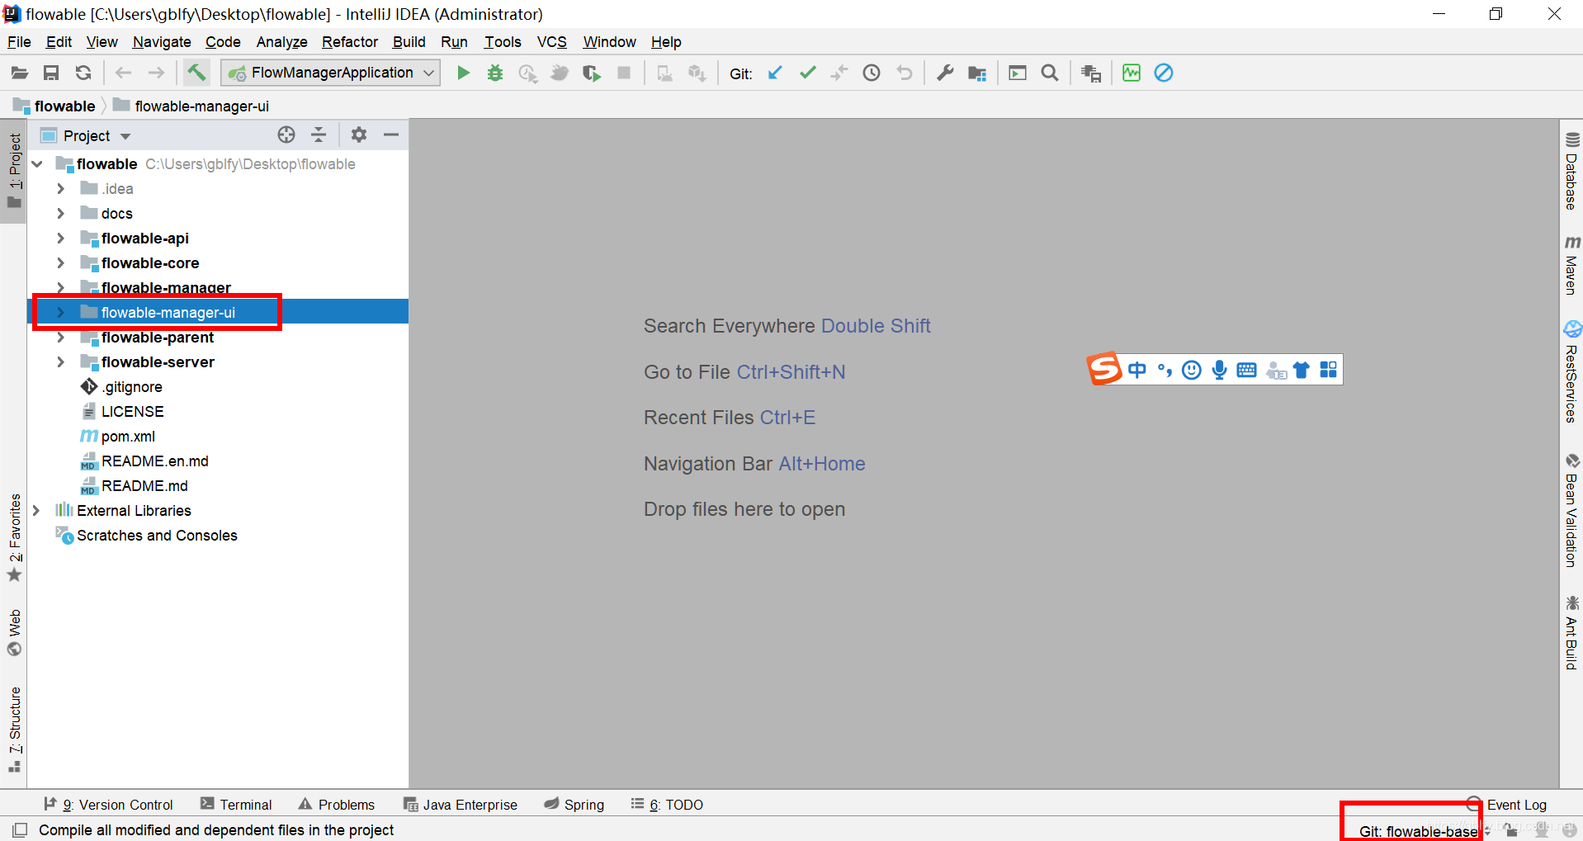Select Scratches and Consoles node
Viewport: 1583px width, 841px height.
pos(157,536)
